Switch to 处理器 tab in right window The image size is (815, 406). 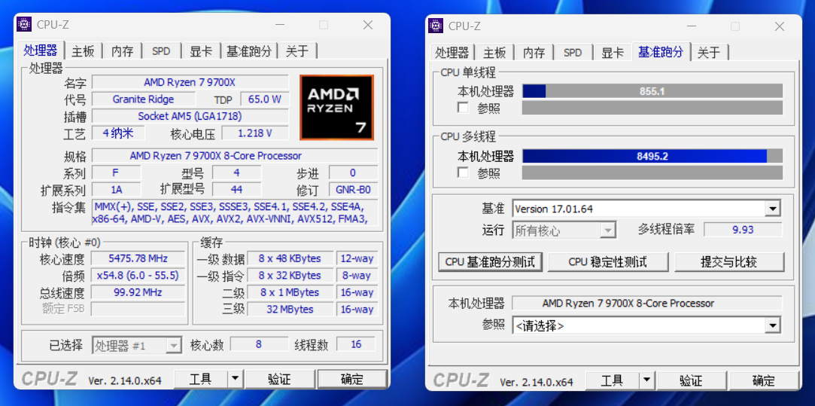click(x=452, y=52)
